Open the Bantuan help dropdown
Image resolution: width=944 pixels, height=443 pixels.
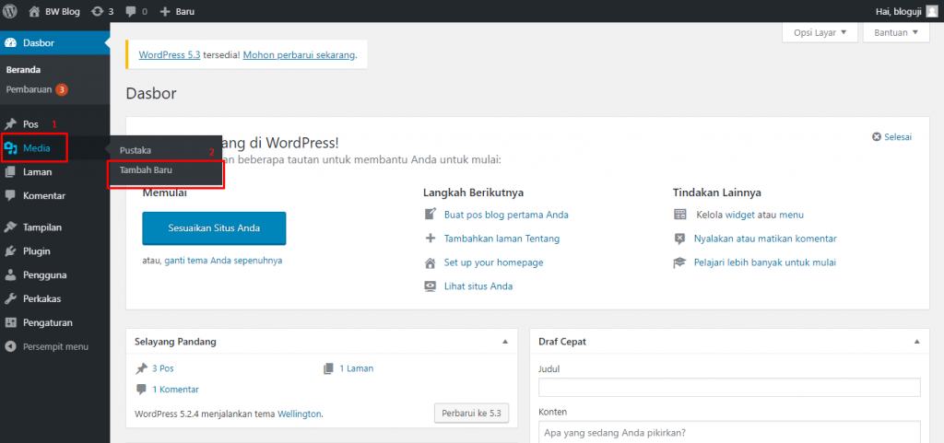point(896,33)
